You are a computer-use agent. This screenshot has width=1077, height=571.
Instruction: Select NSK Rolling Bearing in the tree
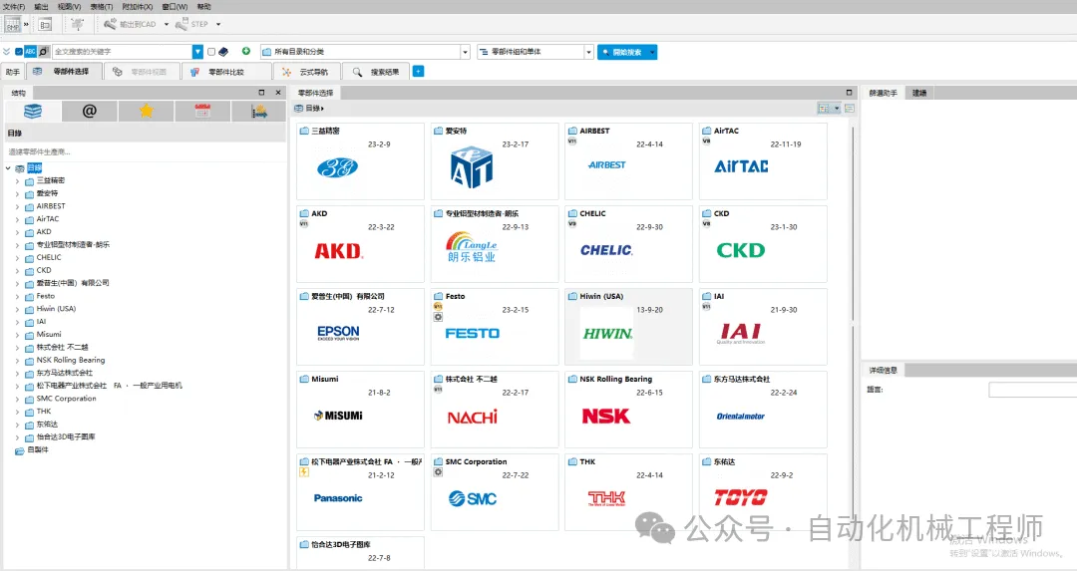[71, 360]
